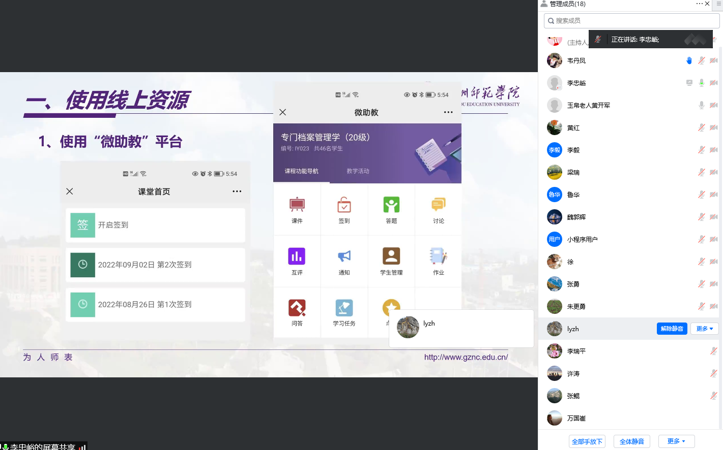The height and width of the screenshot is (450, 723).
Task: Toggle microphone for 魏郭辉
Action: point(702,217)
